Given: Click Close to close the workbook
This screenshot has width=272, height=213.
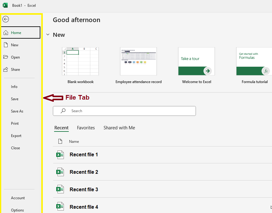Looking at the screenshot, I should pyautogui.click(x=16, y=148).
